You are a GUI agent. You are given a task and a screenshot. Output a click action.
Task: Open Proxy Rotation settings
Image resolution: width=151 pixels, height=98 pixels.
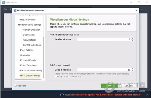[x=30, y=40]
